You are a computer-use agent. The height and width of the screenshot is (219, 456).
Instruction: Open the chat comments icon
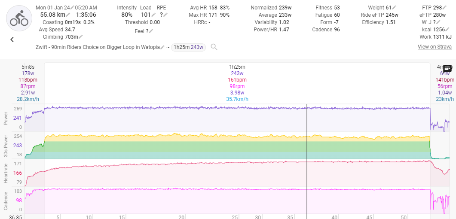click(447, 69)
